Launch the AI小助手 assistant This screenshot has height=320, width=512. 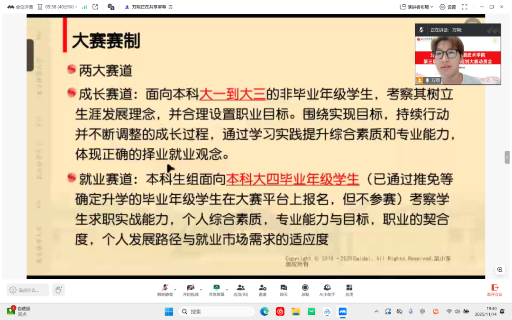(x=327, y=289)
